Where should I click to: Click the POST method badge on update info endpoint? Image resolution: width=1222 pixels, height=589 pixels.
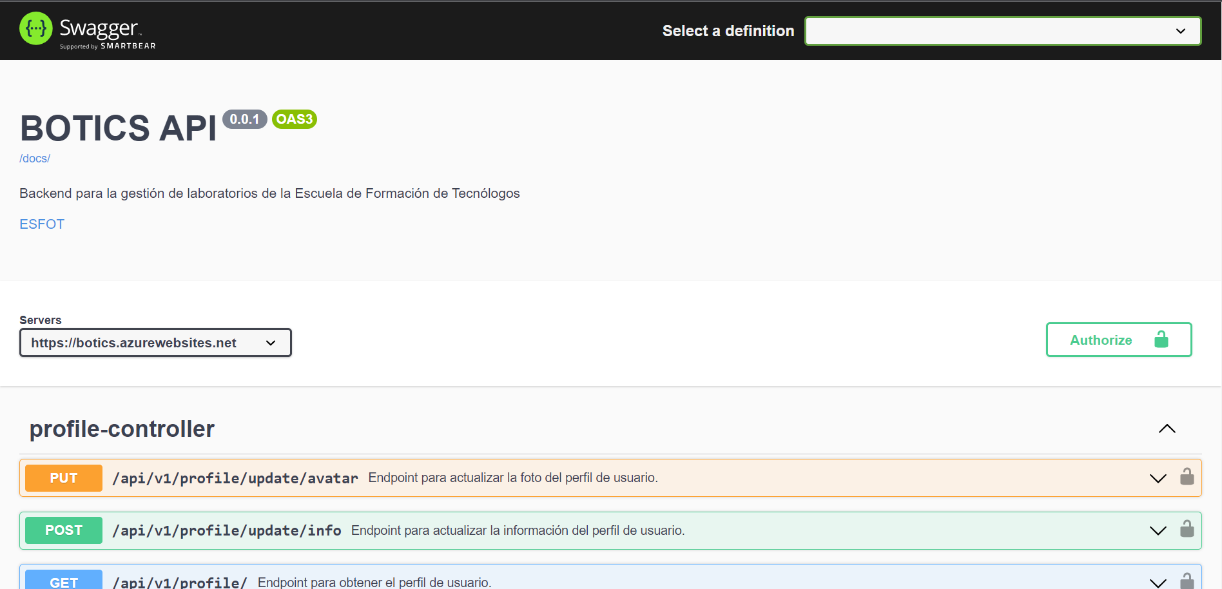tap(63, 530)
